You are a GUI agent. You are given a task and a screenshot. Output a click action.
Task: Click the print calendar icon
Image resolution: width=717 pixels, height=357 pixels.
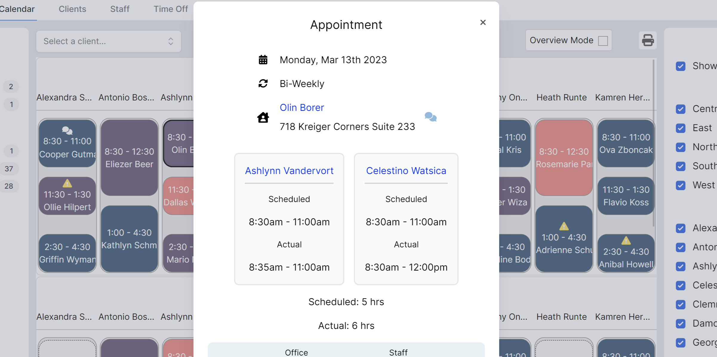(x=648, y=40)
